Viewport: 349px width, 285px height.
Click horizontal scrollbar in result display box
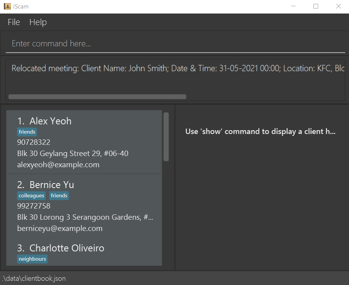coord(97,97)
